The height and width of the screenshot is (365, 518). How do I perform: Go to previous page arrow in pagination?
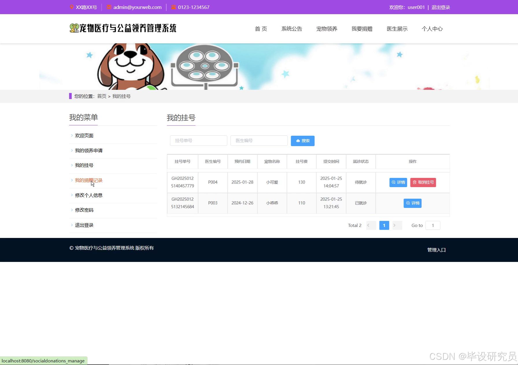(x=371, y=225)
